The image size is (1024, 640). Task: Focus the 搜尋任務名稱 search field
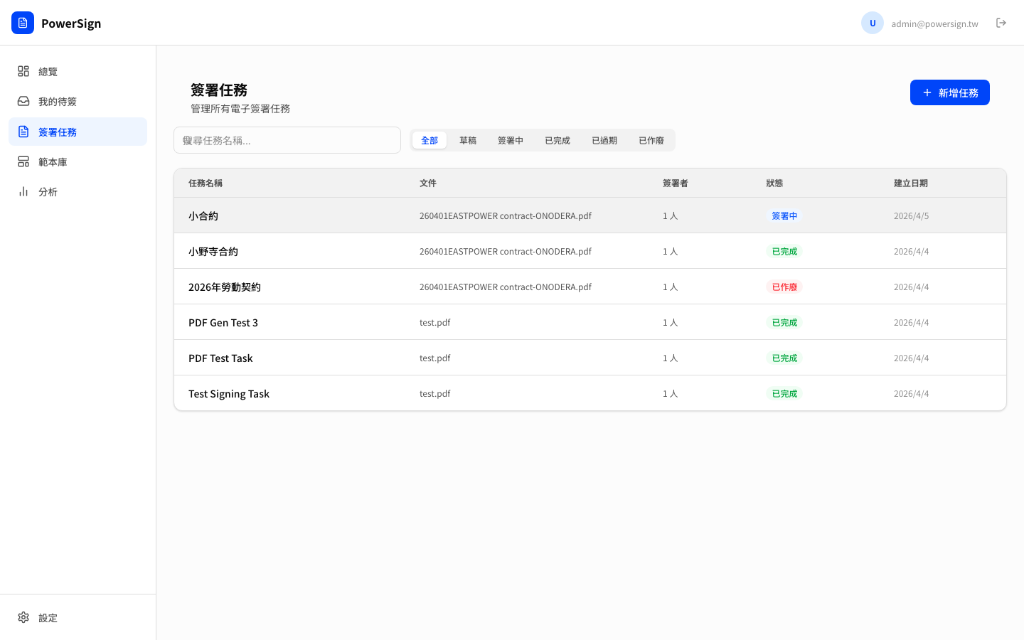pyautogui.click(x=287, y=140)
